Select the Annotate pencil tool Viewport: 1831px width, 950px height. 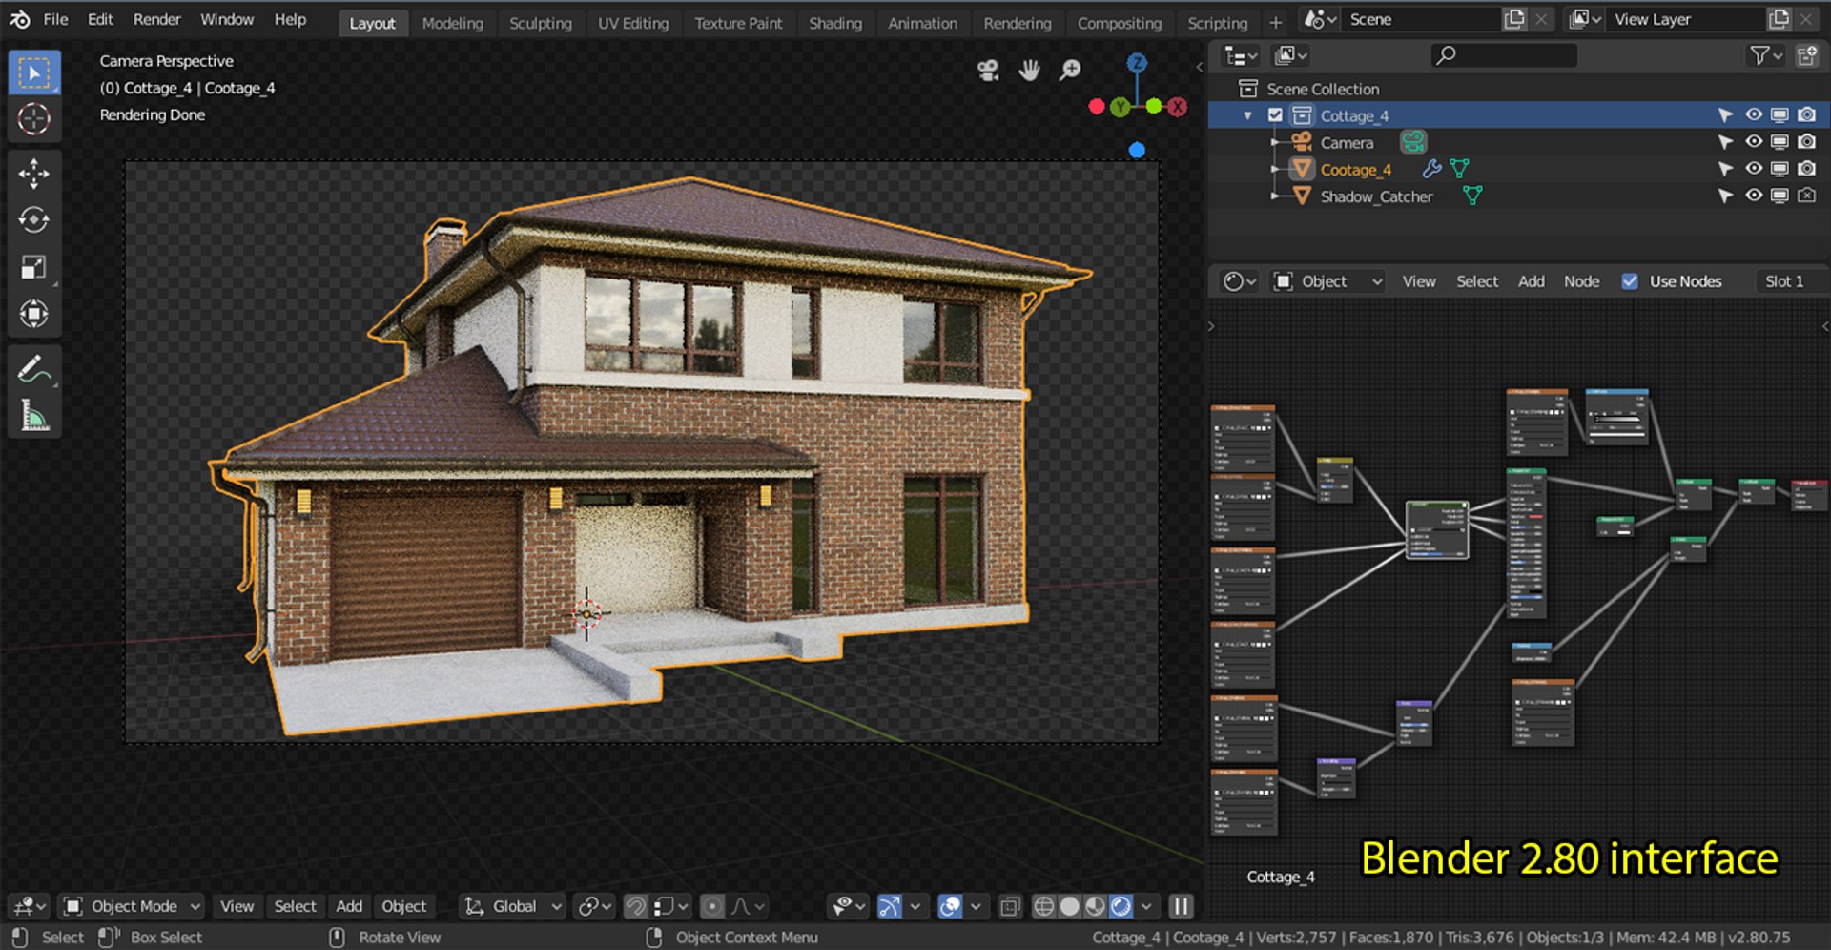point(34,369)
